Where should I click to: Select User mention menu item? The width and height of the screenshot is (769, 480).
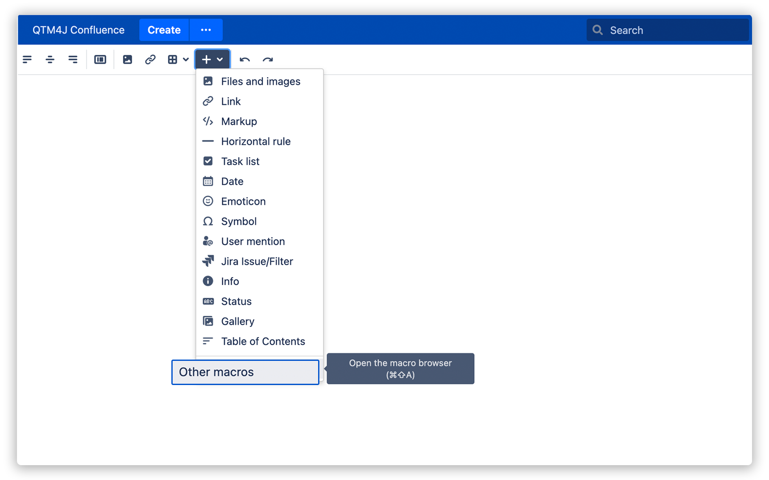260,241
